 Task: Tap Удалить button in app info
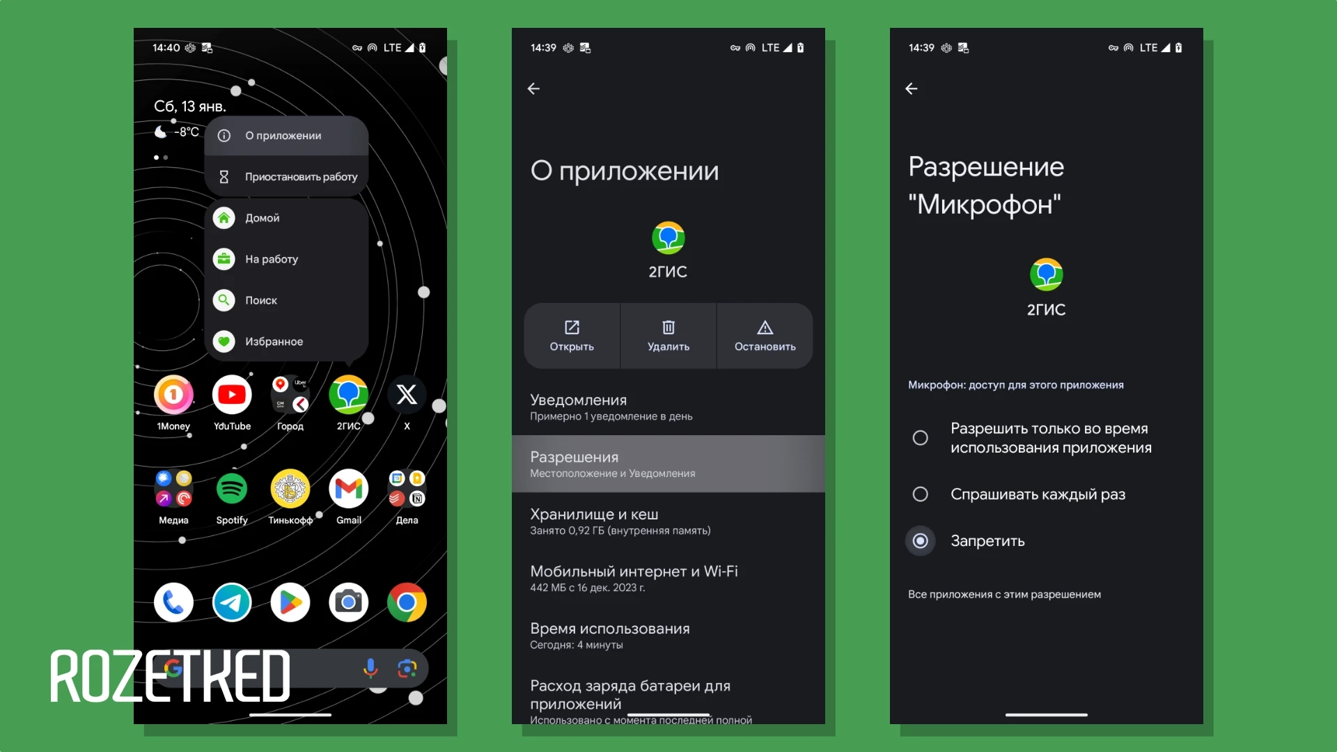tap(668, 335)
